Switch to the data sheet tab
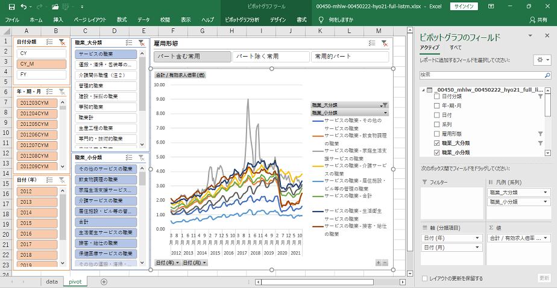 click(52, 281)
